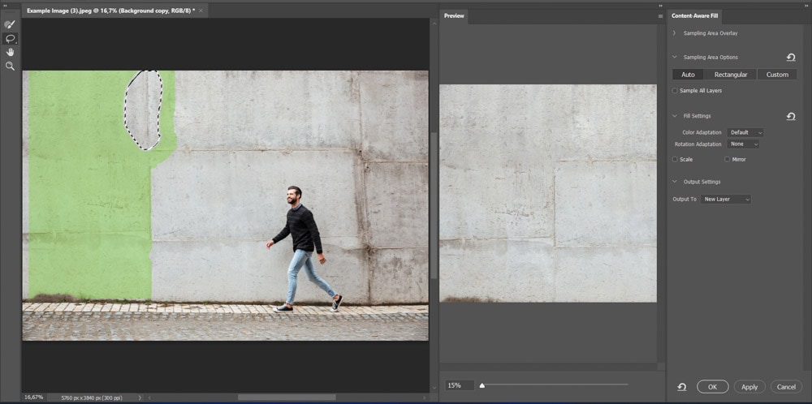Image resolution: width=812 pixels, height=404 pixels.
Task: Click the green sampling area overlay
Action: click(88, 196)
